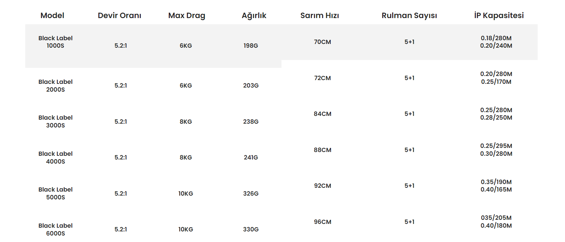Click the 70CM retrieve speed value
Image resolution: width=565 pixels, height=242 pixels.
tap(322, 42)
